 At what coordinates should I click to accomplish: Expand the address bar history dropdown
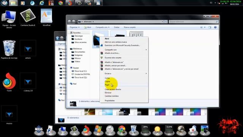(x=163, y=22)
